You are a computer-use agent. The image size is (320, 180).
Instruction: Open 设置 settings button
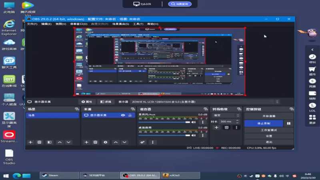click(x=269, y=136)
